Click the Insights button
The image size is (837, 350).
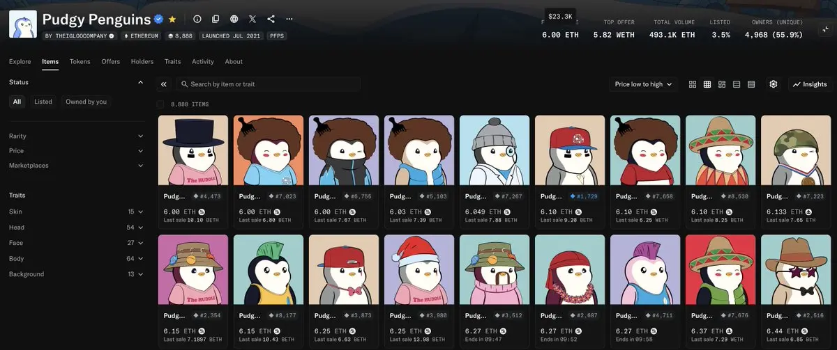point(810,84)
